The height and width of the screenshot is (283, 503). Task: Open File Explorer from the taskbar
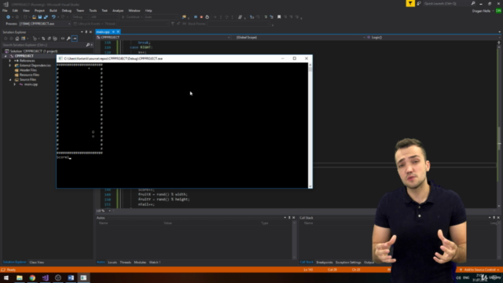[19, 277]
